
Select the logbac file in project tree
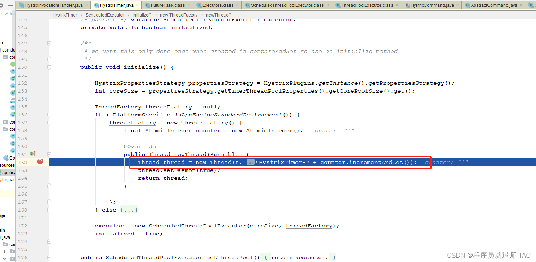9,180
